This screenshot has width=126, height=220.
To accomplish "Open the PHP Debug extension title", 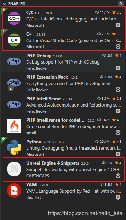I will [x=38, y=56].
